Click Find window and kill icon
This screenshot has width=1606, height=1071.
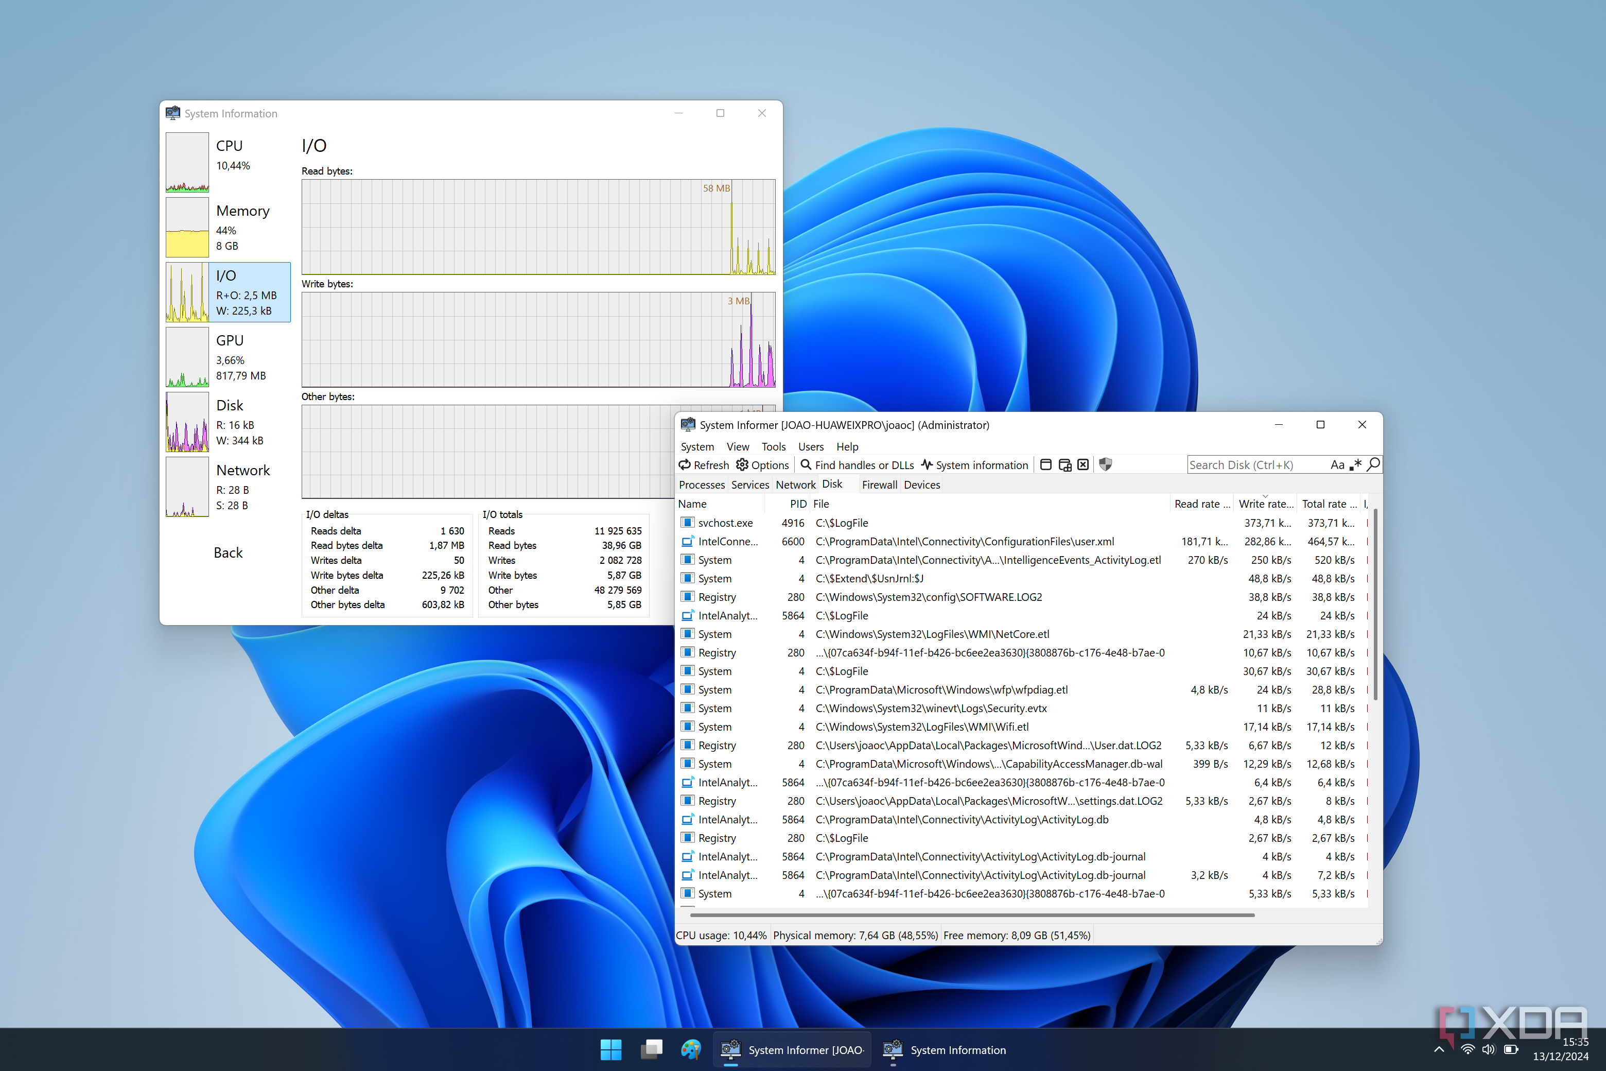[x=1083, y=464]
